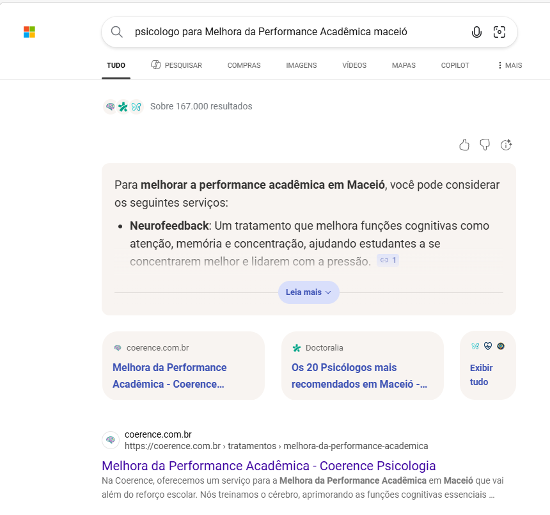550x515 pixels.
Task: Click round dark icon in Exibir tudo card
Action: point(501,346)
